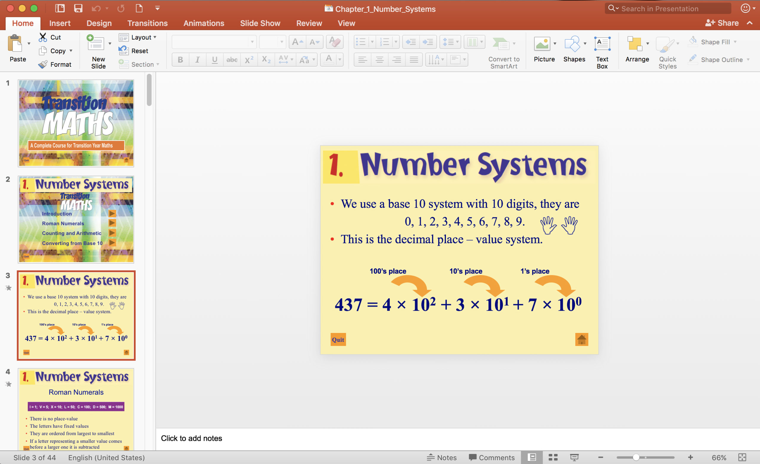Open the Layout dropdown
Screen dimensions: 760x464
pyautogui.click(x=138, y=37)
